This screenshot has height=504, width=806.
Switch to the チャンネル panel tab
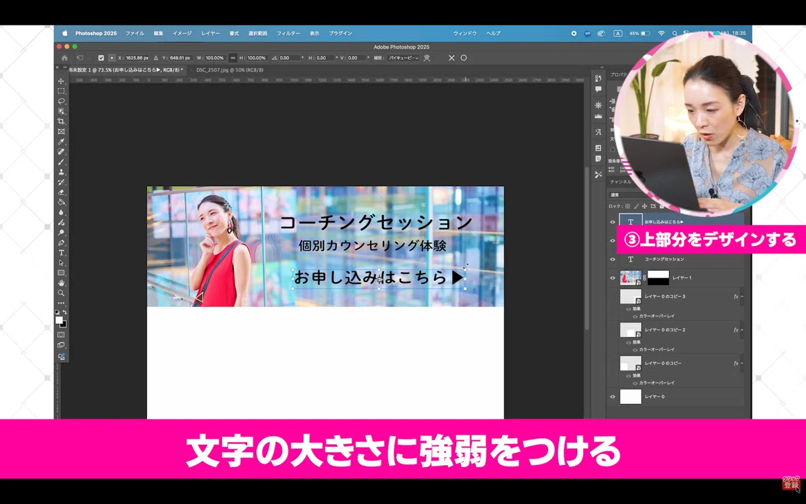[x=619, y=181]
